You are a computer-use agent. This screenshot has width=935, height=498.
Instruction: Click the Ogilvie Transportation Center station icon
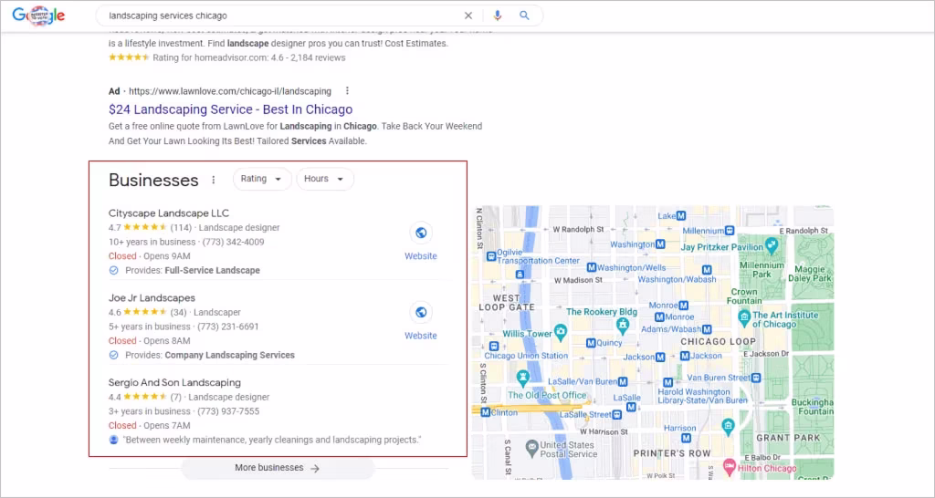coord(490,255)
